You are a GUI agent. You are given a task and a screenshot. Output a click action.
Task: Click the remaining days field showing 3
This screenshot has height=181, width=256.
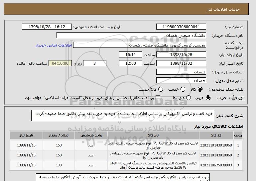(x=95, y=63)
